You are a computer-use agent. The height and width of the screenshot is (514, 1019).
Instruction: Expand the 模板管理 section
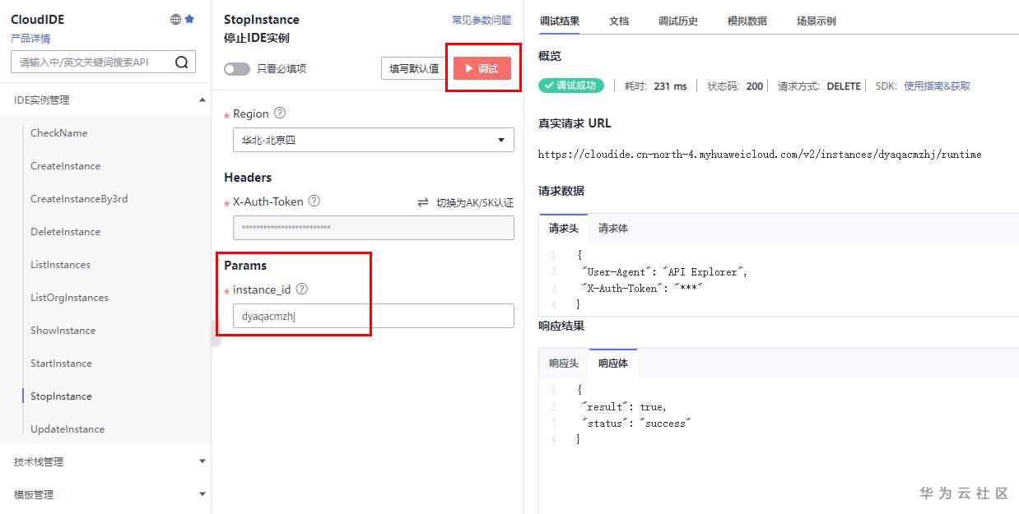pyautogui.click(x=105, y=494)
